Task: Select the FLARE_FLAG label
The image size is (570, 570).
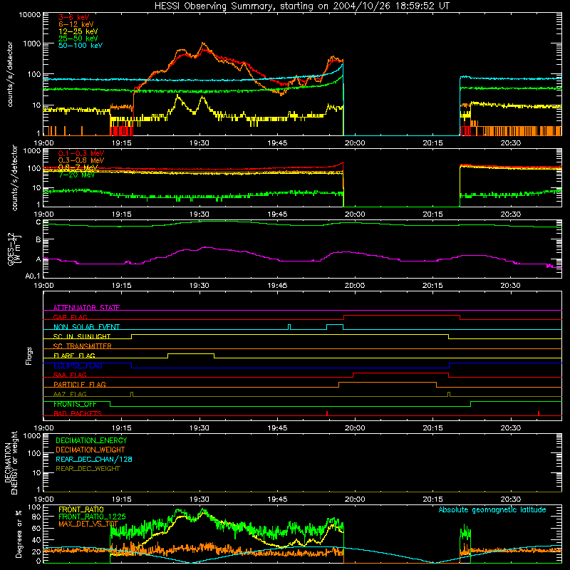Action: [74, 356]
